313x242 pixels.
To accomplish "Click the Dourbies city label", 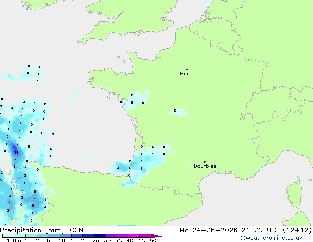I will (x=205, y=166).
